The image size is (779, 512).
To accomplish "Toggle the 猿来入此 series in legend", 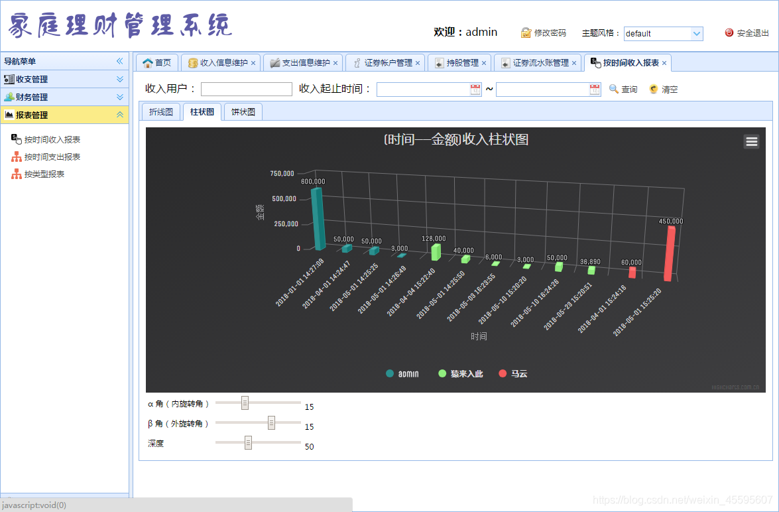I will (x=461, y=374).
